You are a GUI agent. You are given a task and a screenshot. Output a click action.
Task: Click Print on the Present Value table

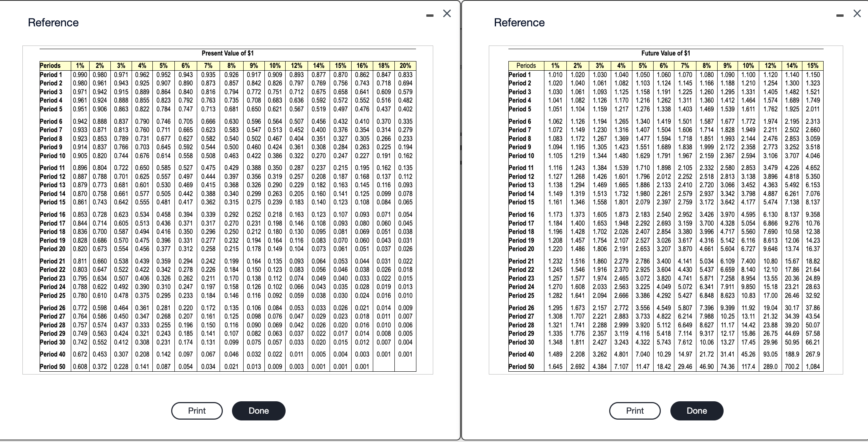[197, 410]
